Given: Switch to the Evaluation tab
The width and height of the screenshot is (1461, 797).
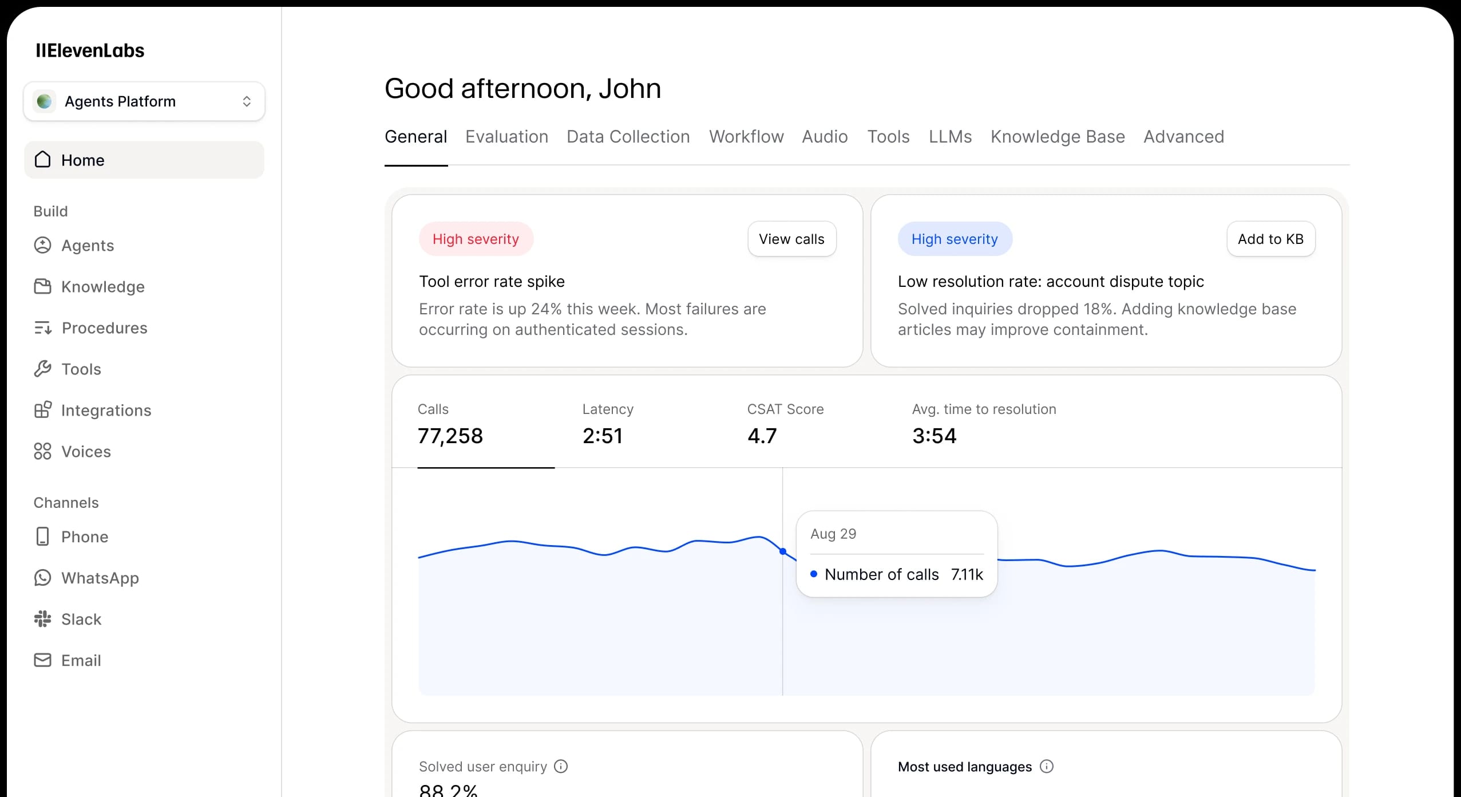Looking at the screenshot, I should [x=506, y=136].
